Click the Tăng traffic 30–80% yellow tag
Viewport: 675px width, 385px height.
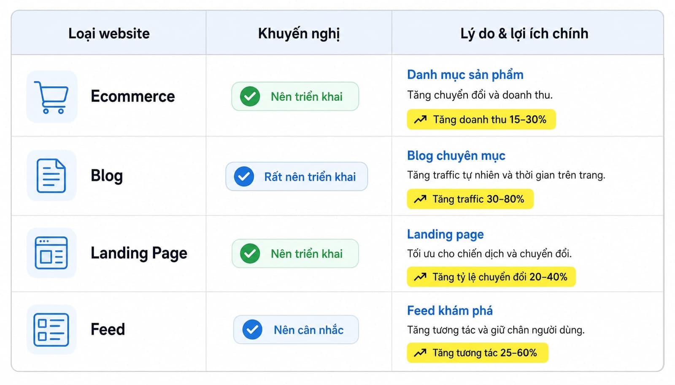pyautogui.click(x=470, y=199)
